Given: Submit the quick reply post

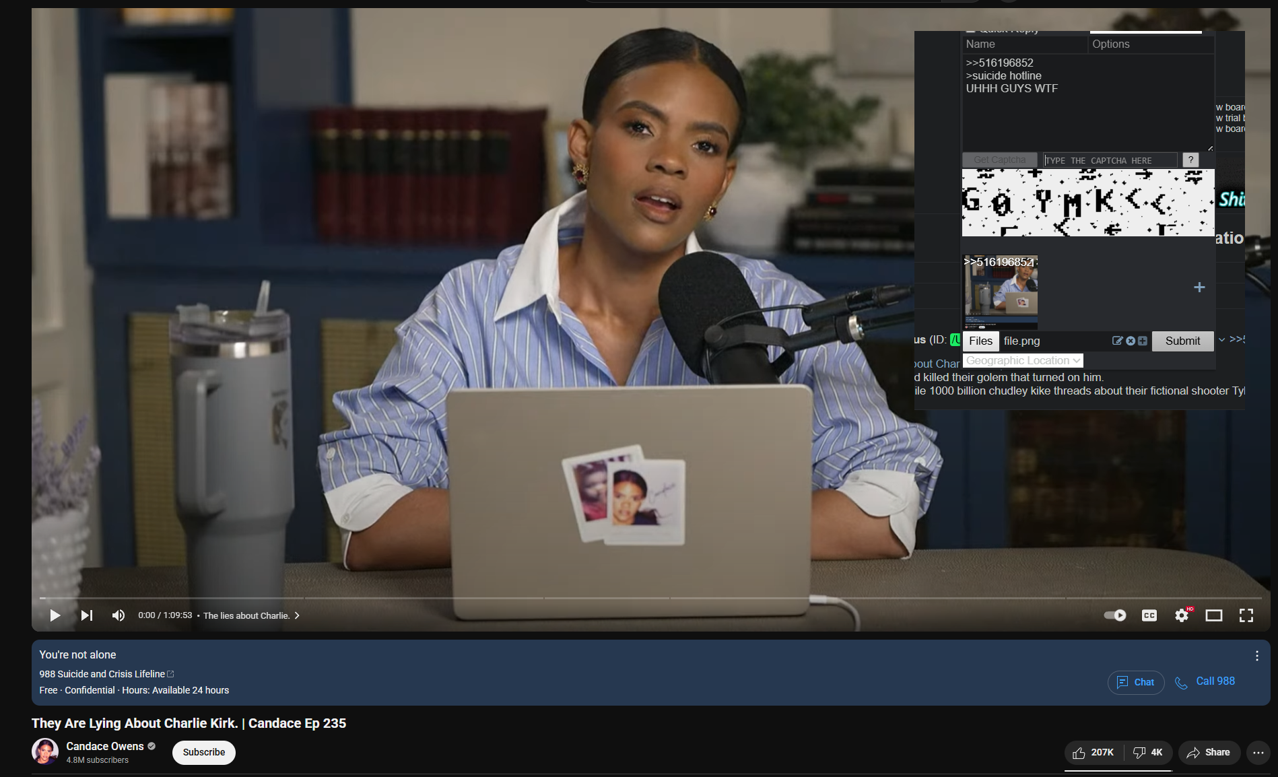Looking at the screenshot, I should coord(1182,341).
